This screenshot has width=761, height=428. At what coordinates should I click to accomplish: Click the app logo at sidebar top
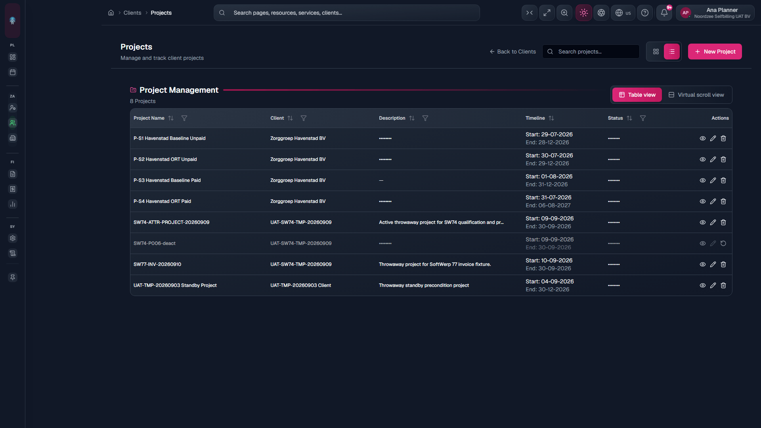(x=13, y=21)
